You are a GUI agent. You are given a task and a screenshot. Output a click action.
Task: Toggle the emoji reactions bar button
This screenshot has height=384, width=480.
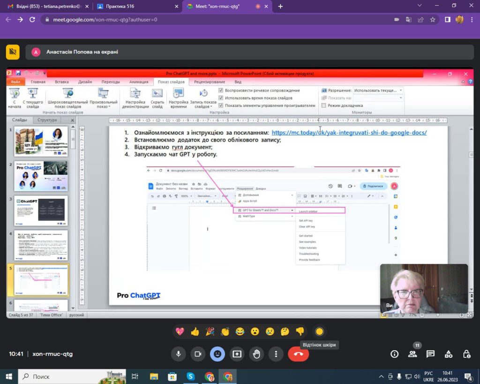(x=217, y=354)
